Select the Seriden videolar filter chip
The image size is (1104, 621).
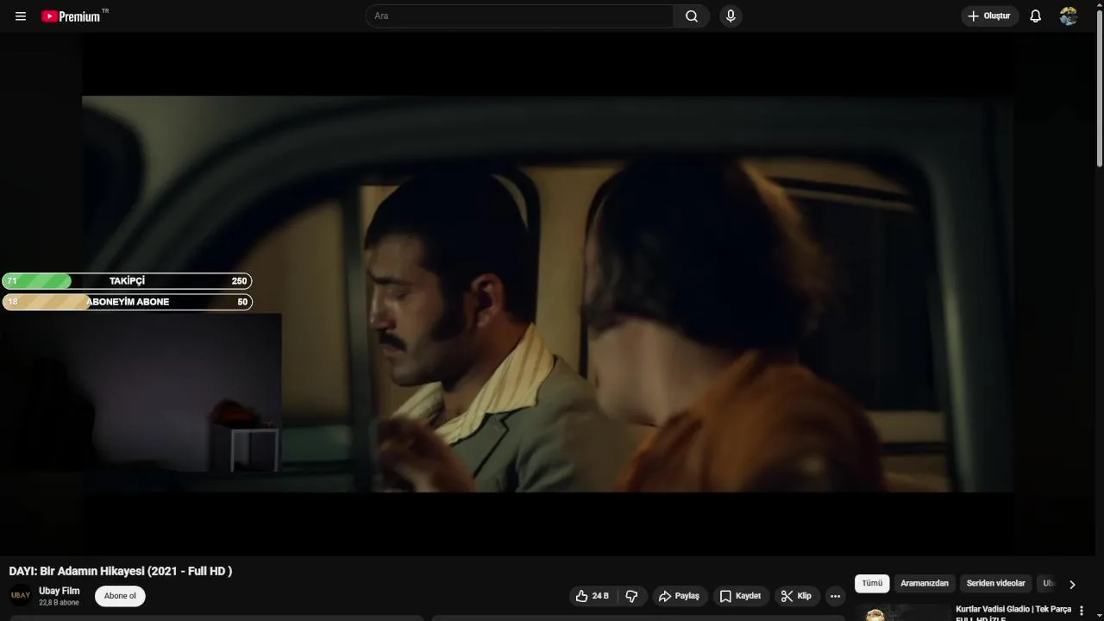[996, 584]
